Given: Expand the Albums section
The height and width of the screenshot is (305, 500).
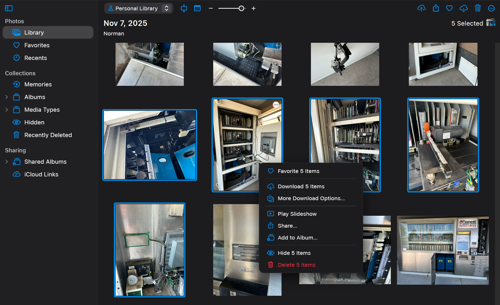Looking at the screenshot, I should 7,97.
